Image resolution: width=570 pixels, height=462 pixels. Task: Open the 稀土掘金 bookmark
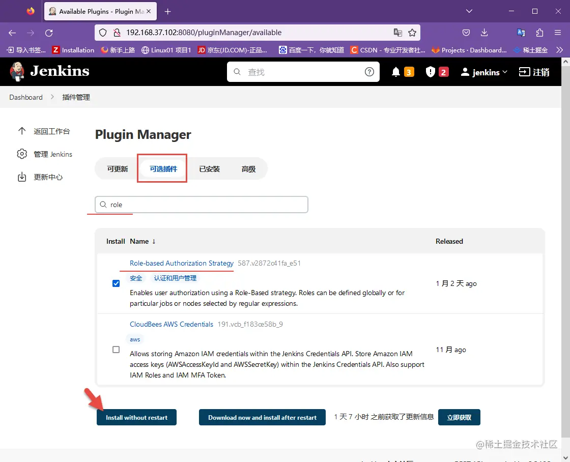[x=531, y=50]
